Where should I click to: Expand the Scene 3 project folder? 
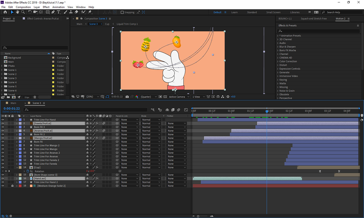point(2,78)
